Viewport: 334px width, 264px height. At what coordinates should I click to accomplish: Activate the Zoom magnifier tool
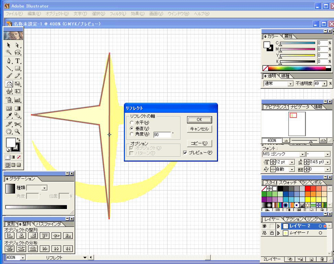point(17,131)
